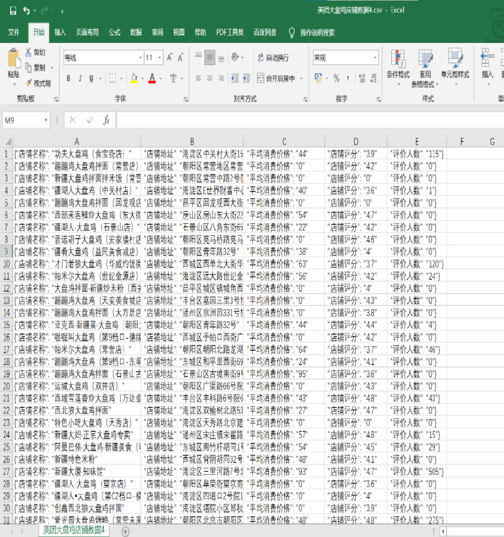Screen dimensions: 504x537
Task: Toggle Underline formatting
Action: (91, 78)
